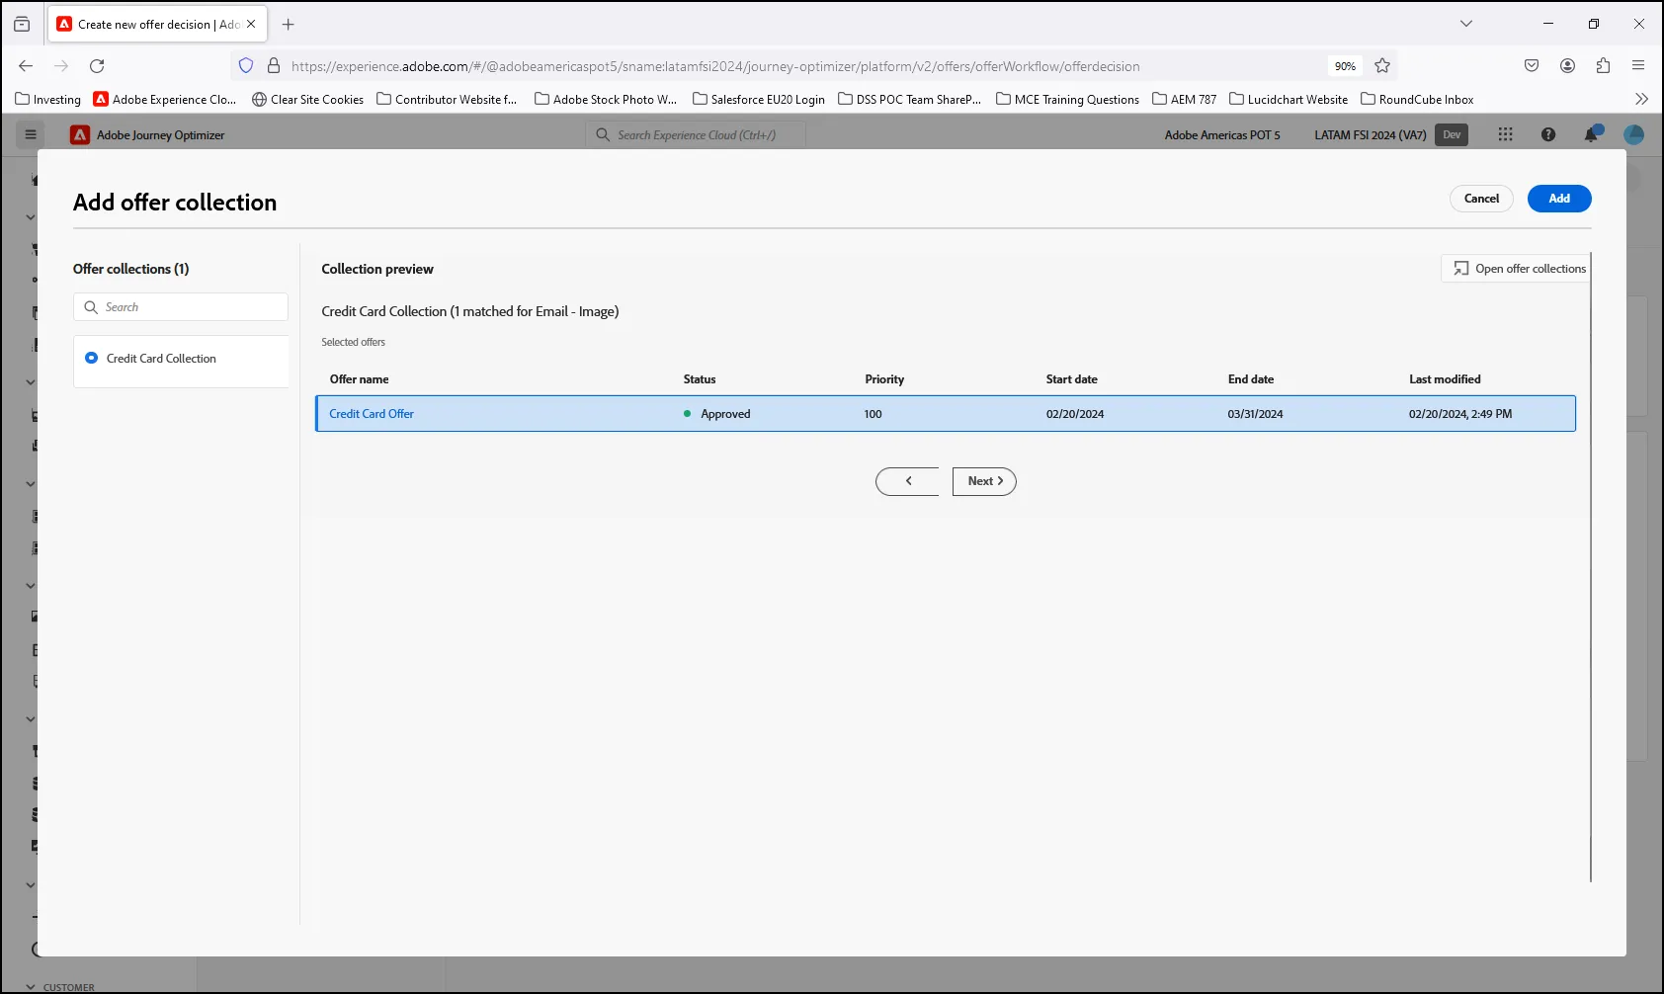
Task: Open a new browser tab
Action: [x=289, y=25]
